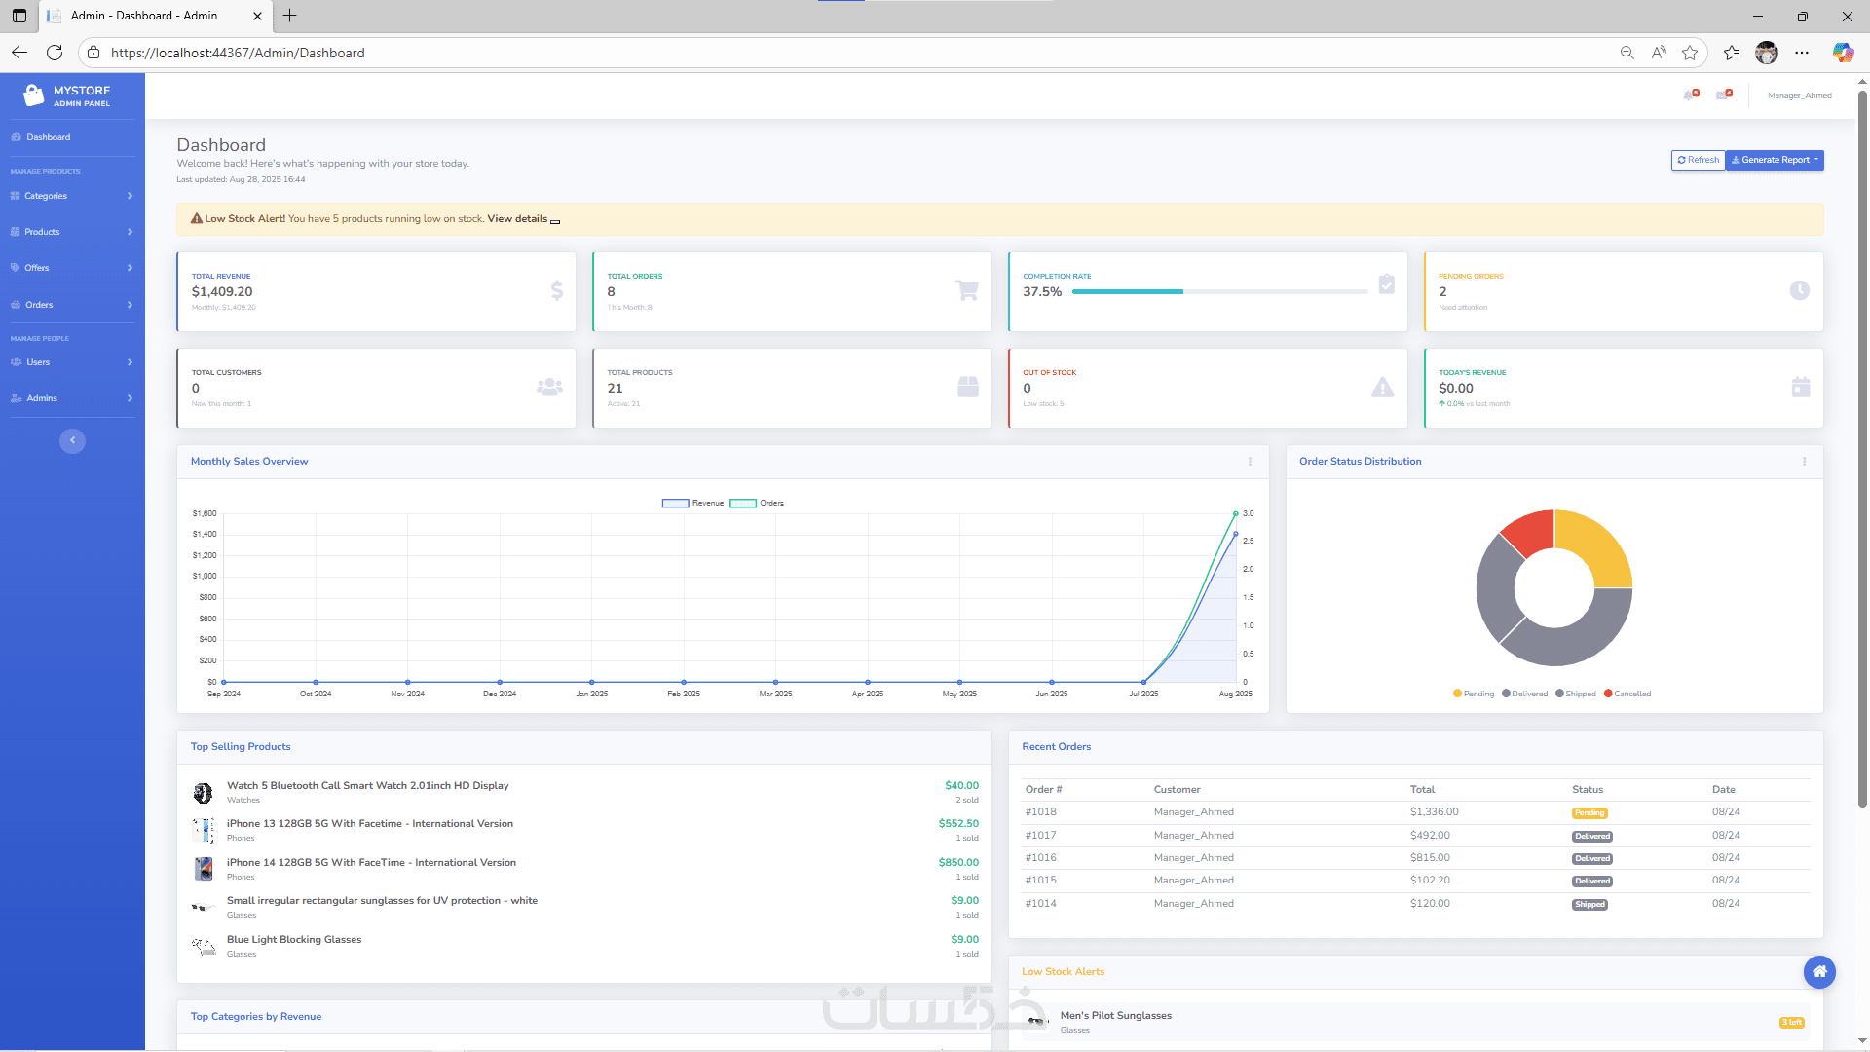Open Monthly Sales Overview three-dot menu
This screenshot has height=1052, width=1870.
1250,462
